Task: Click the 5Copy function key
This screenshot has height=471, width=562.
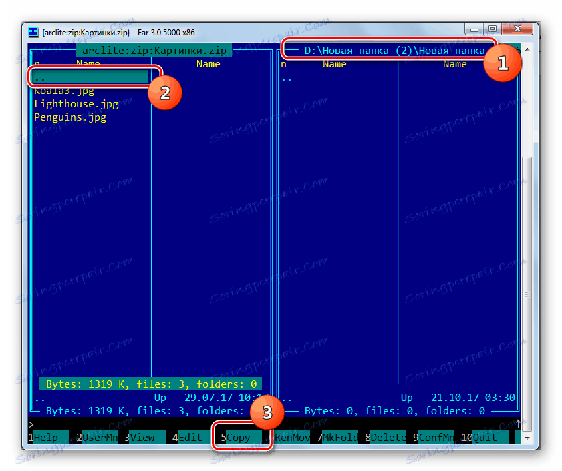Action: pyautogui.click(x=241, y=438)
